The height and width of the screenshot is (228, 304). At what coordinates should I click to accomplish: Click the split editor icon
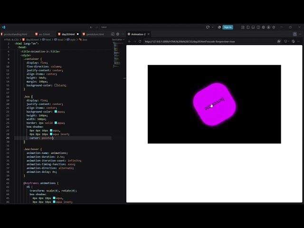pyautogui.click(x=113, y=34)
